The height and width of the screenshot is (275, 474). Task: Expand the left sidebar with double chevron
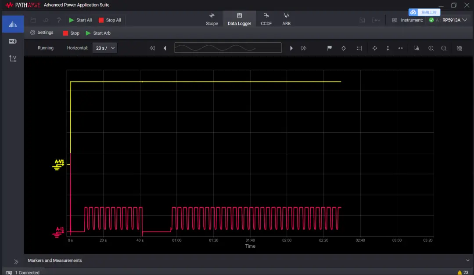pos(16,262)
